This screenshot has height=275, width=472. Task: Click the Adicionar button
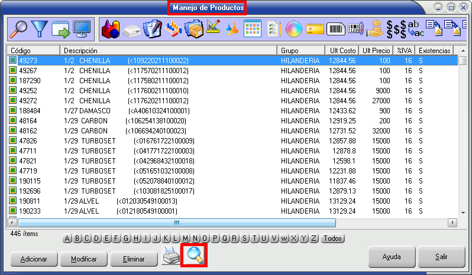coord(33,259)
